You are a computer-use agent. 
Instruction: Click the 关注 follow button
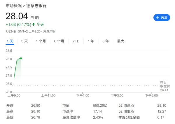click(162, 18)
